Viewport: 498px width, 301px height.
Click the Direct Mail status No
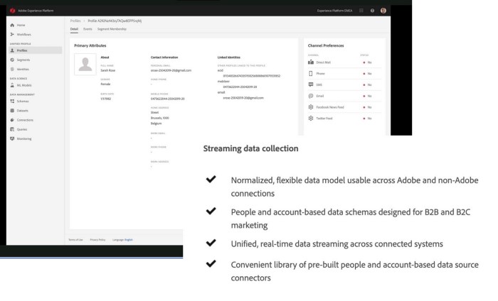click(x=369, y=62)
